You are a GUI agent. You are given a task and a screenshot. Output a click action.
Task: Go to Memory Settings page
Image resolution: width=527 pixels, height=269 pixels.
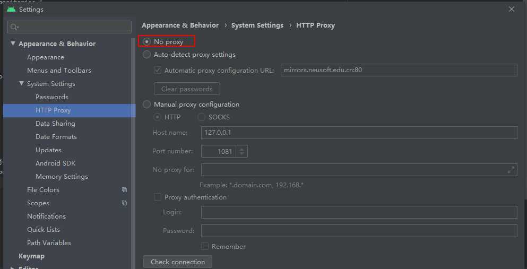[x=62, y=177]
